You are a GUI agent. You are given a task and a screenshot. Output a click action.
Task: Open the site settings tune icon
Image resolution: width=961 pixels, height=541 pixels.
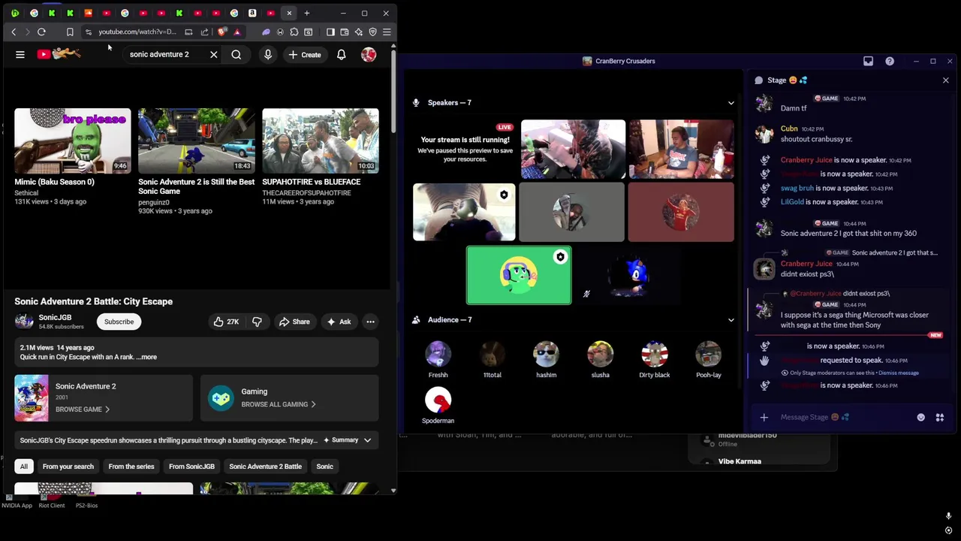pyautogui.click(x=89, y=32)
